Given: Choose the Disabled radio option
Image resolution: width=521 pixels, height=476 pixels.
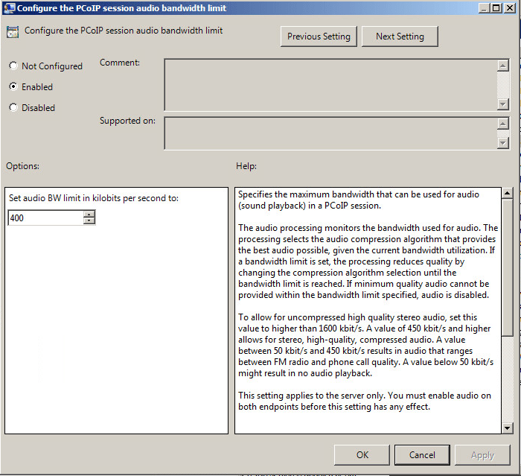Looking at the screenshot, I should click(x=13, y=108).
